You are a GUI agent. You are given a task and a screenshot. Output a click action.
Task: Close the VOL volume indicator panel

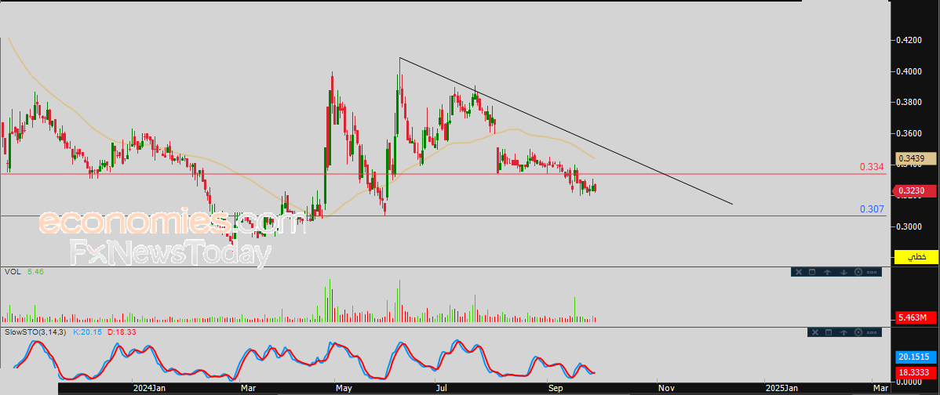pyautogui.click(x=799, y=272)
